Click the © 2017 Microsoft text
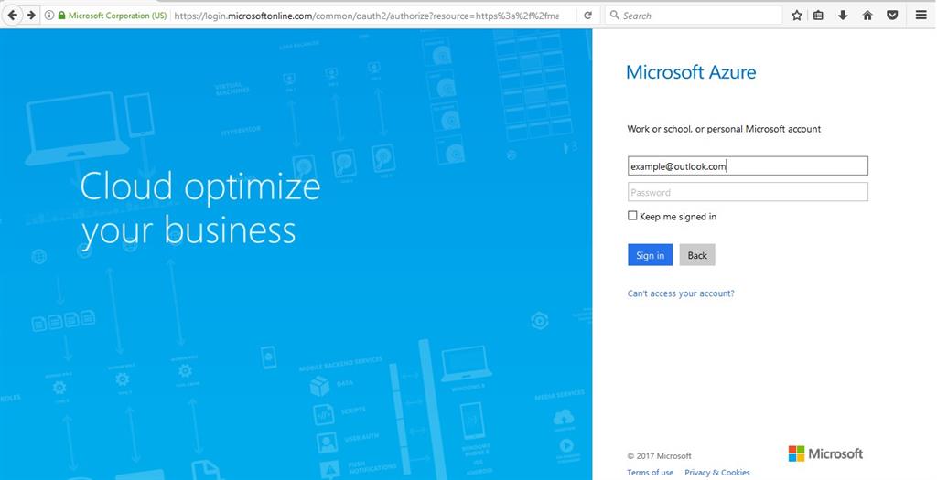Viewport: 937px width, 480px height. point(659,455)
